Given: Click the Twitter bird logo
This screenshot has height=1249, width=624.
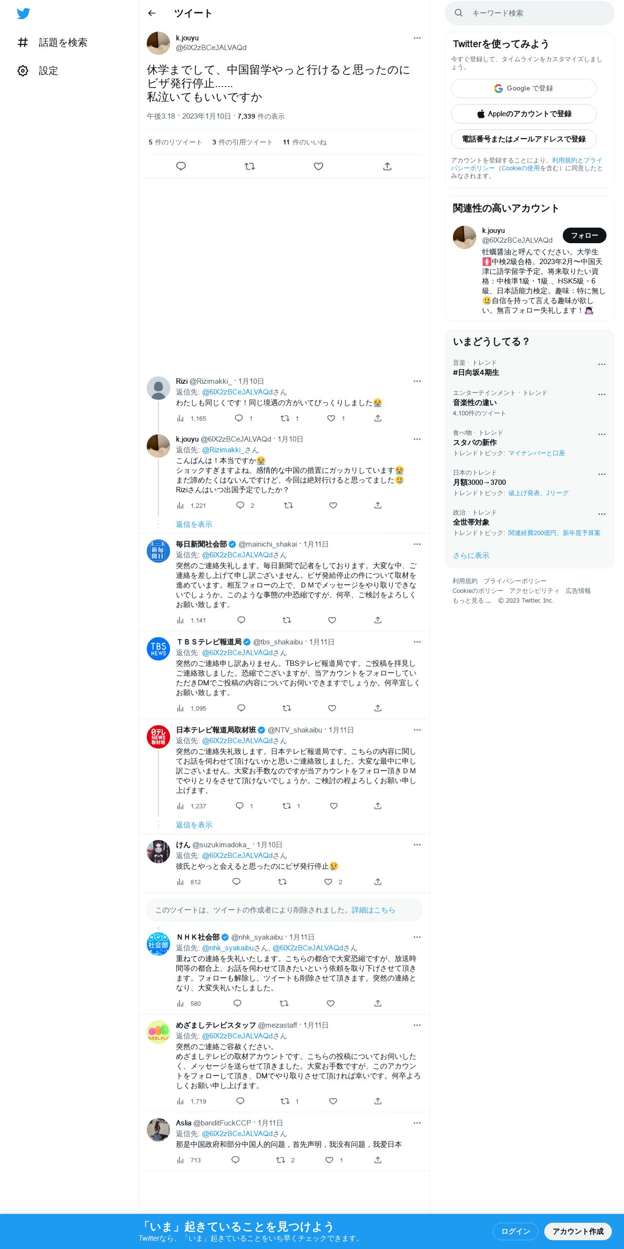Looking at the screenshot, I should 23,14.
